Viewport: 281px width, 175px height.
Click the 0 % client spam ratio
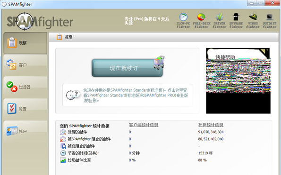coord(132,160)
